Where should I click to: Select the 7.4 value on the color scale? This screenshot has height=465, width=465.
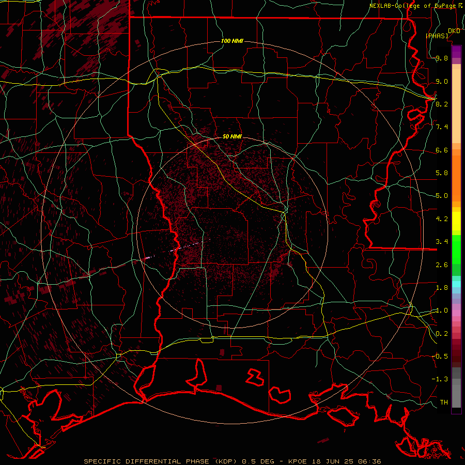tap(442, 127)
